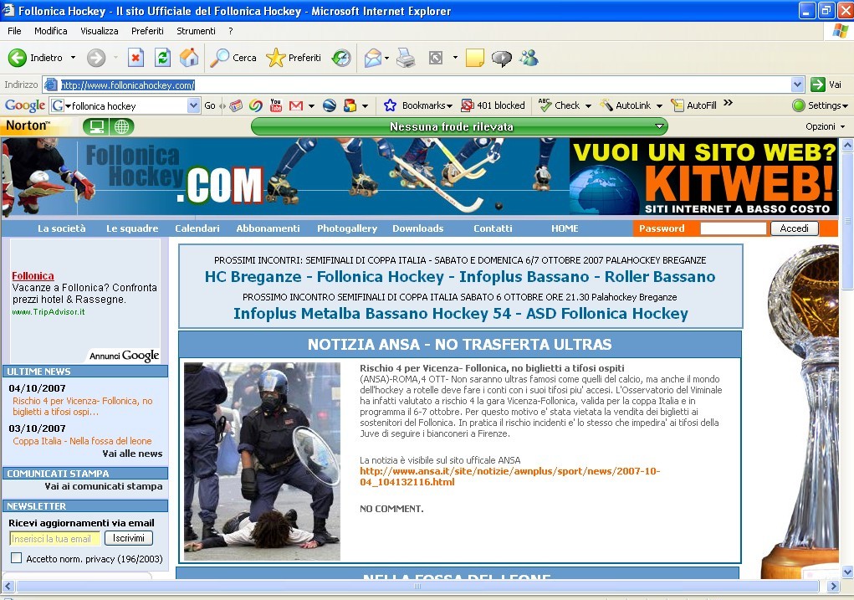Open the Coppa Italia - Nella fossa del leone news
Image resolution: width=854 pixels, height=600 pixels.
click(82, 441)
